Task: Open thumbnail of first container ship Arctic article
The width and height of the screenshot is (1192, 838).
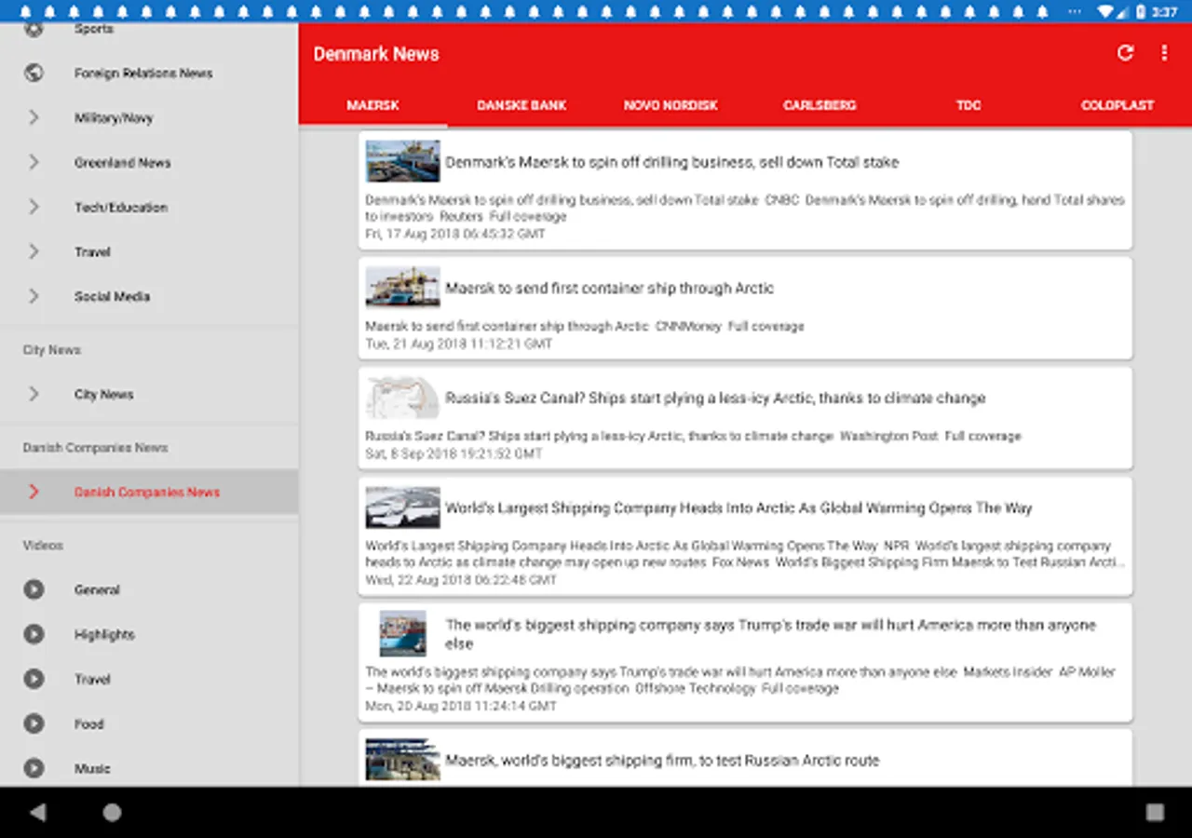Action: pyautogui.click(x=402, y=288)
